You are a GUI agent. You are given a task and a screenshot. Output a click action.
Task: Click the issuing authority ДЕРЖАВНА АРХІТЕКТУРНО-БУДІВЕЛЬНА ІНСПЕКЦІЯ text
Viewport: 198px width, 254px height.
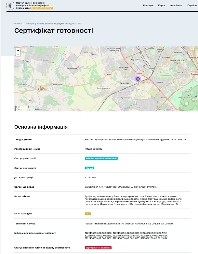(x=121, y=187)
